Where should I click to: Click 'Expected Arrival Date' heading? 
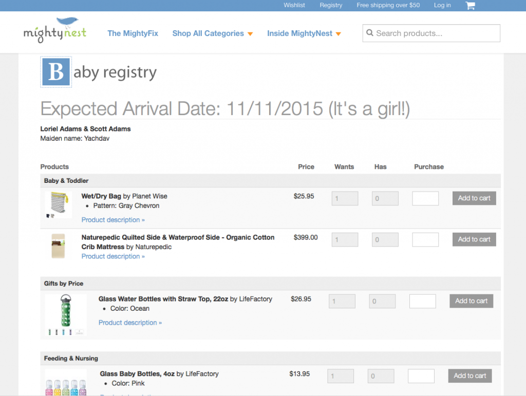point(225,109)
